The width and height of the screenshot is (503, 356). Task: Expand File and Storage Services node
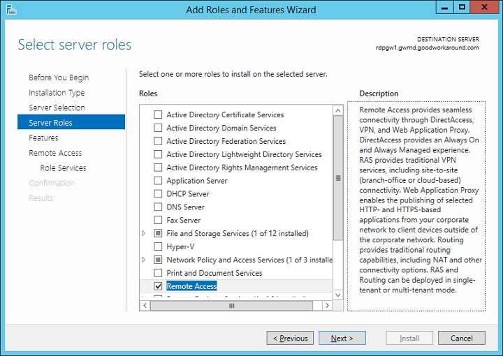[145, 234]
